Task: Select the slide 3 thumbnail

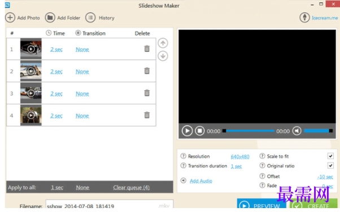Action: click(x=31, y=93)
